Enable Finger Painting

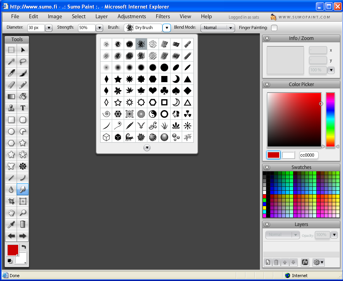pos(274,28)
